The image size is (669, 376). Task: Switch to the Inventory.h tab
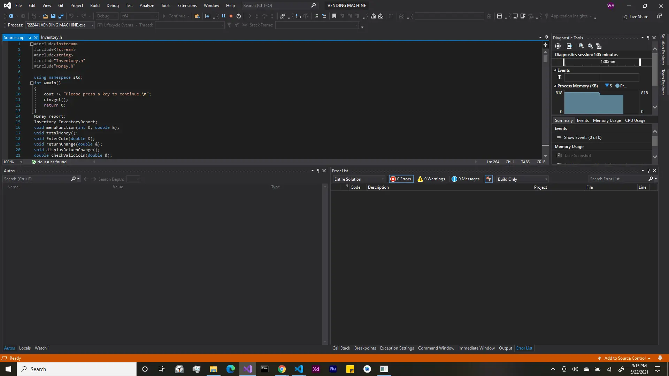pyautogui.click(x=51, y=37)
